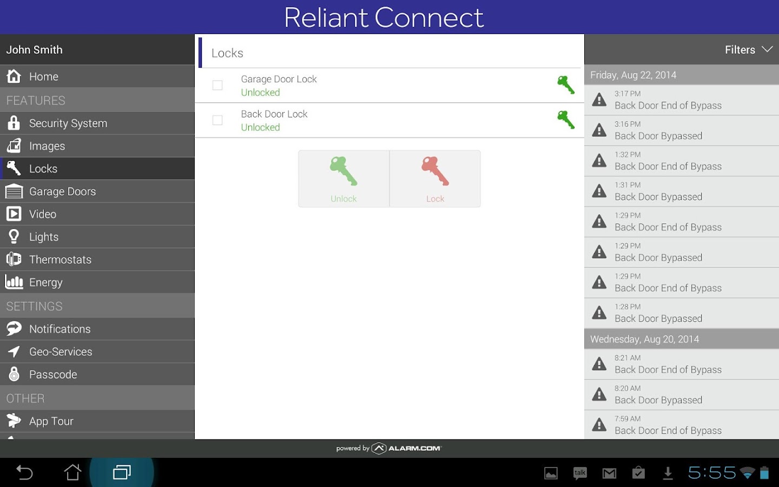Screen dimensions: 779x487
Task: Tap the Security System padlock icon
Action: pyautogui.click(x=14, y=123)
